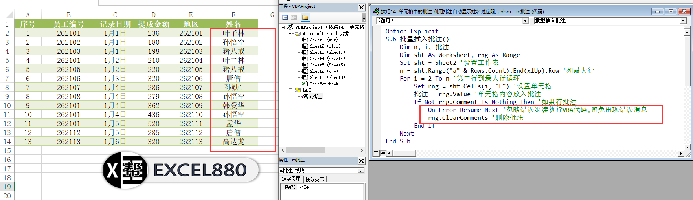
Task: Click the code window horizontal scroll-left arrow
Action: click(x=390, y=153)
